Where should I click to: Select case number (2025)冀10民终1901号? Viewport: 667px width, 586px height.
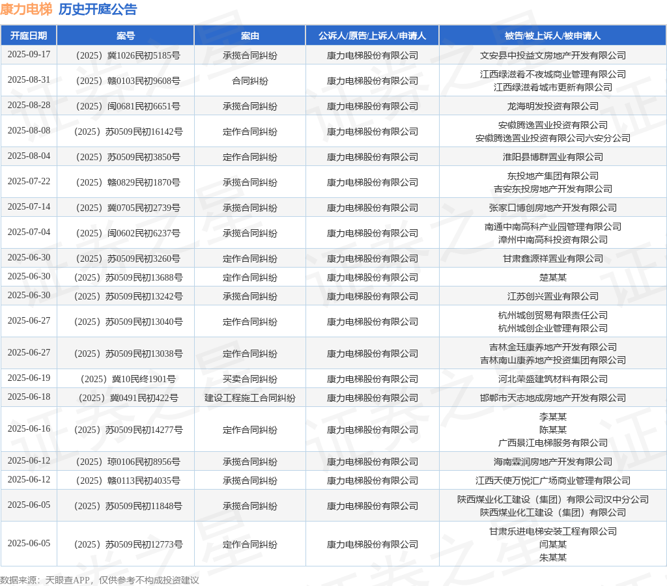pos(128,380)
